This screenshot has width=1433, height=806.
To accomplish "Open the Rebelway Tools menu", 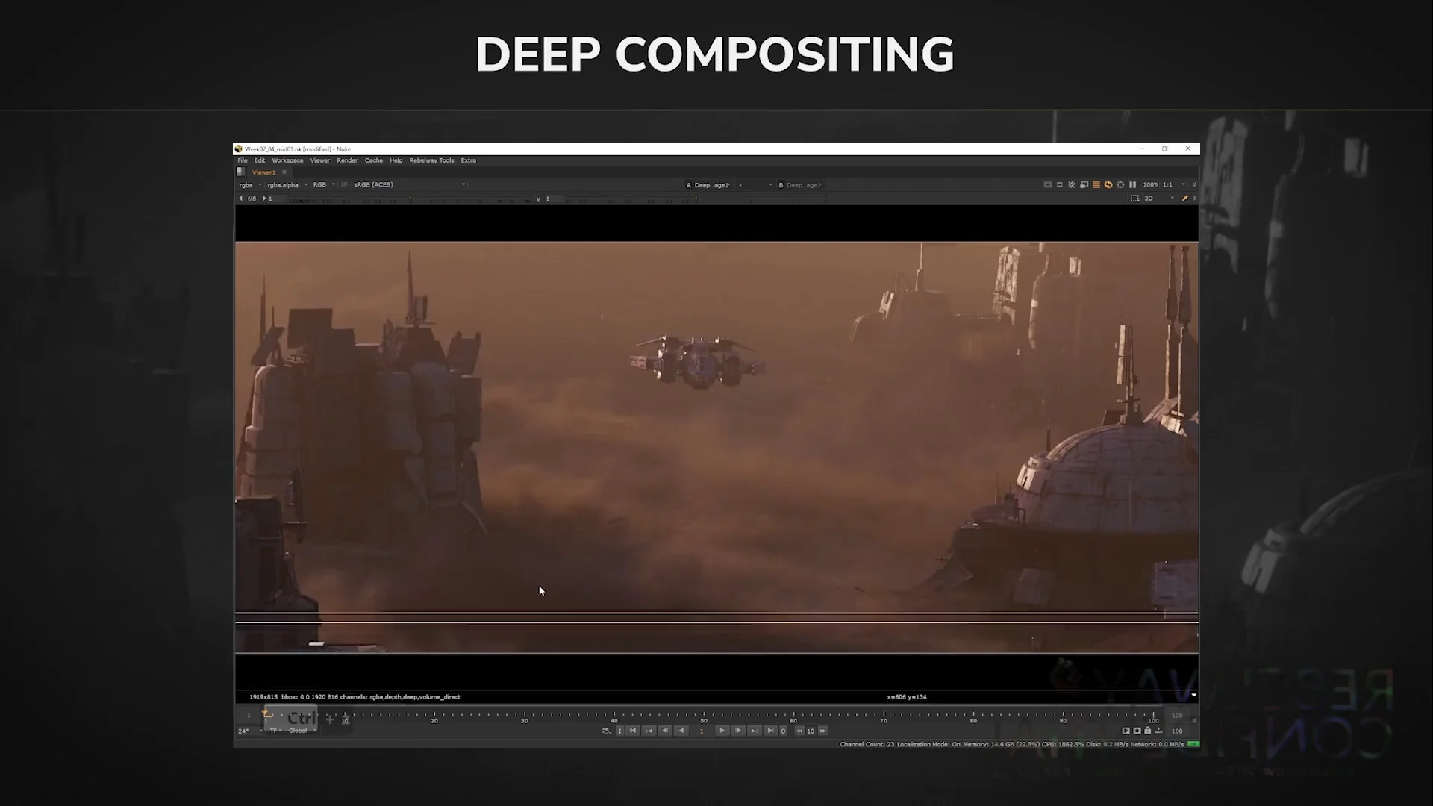I will (431, 160).
